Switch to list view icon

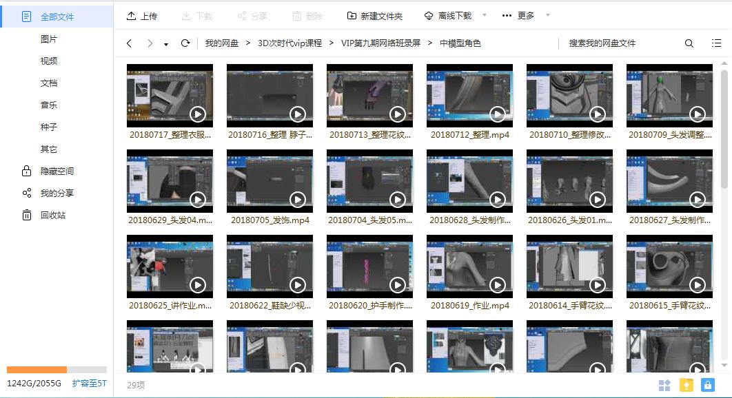(716, 43)
